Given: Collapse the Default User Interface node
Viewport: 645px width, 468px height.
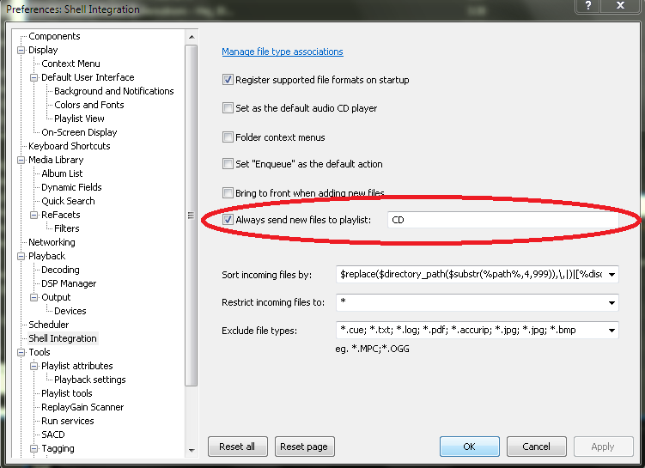Looking at the screenshot, I should (33, 78).
